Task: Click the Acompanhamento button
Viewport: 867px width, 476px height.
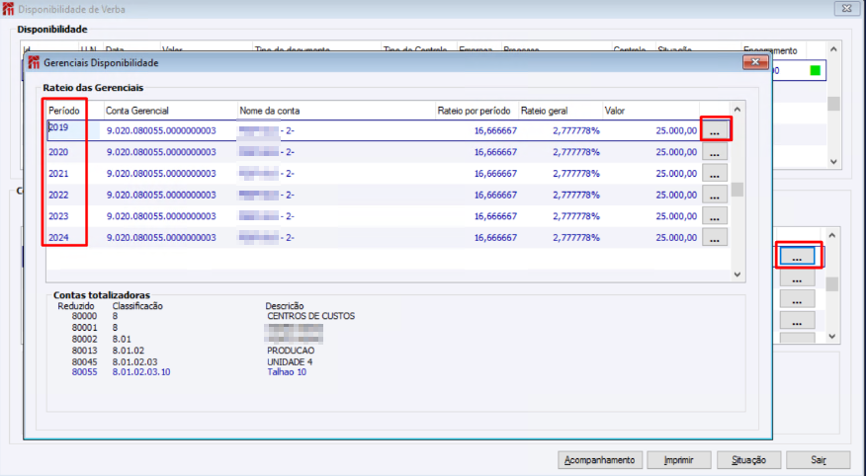Action: coord(600,460)
